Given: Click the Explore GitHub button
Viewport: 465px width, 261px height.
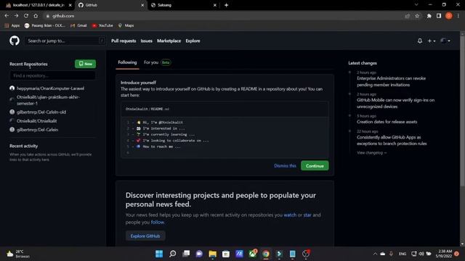Looking at the screenshot, I should (x=145, y=236).
